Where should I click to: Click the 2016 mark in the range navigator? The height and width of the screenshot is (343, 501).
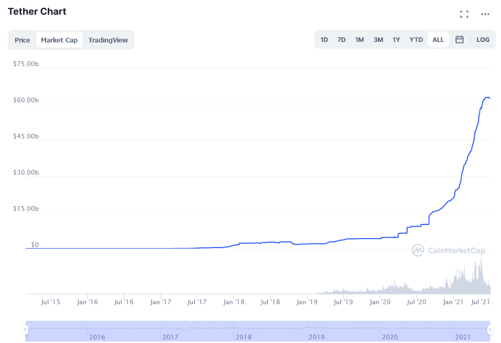[97, 337]
